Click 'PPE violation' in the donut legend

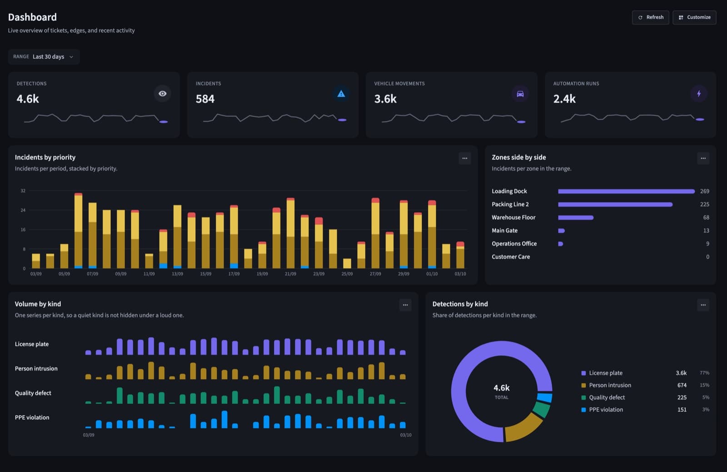606,410
